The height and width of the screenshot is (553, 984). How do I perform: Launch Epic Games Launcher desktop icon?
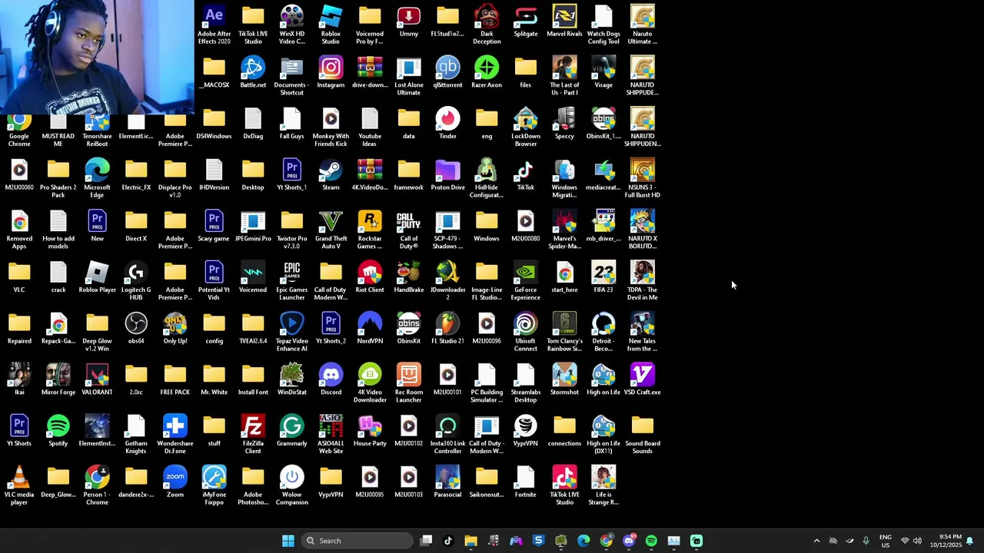tap(292, 281)
